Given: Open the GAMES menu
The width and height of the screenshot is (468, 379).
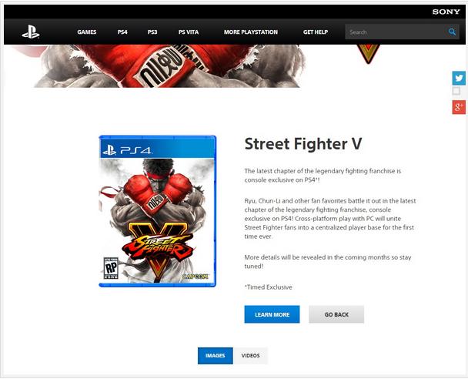Looking at the screenshot, I should tap(86, 32).
